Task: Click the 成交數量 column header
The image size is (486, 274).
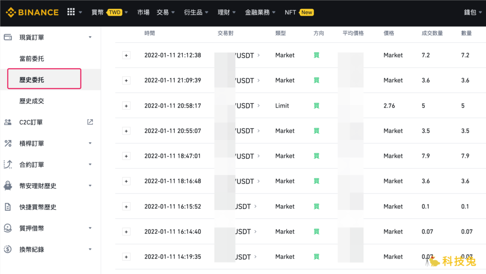Action: (x=432, y=33)
